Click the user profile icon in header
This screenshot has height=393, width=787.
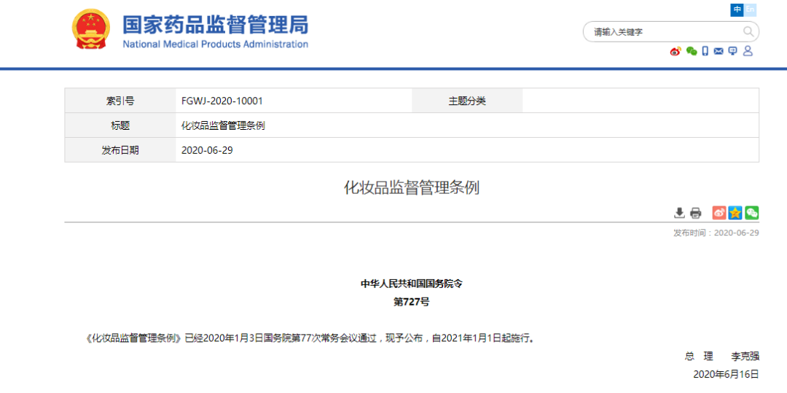[748, 51]
